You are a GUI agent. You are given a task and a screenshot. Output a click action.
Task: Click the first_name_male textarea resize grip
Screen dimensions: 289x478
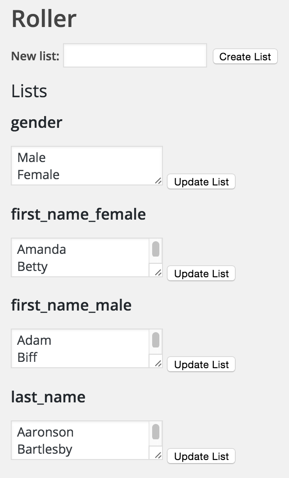(x=158, y=363)
